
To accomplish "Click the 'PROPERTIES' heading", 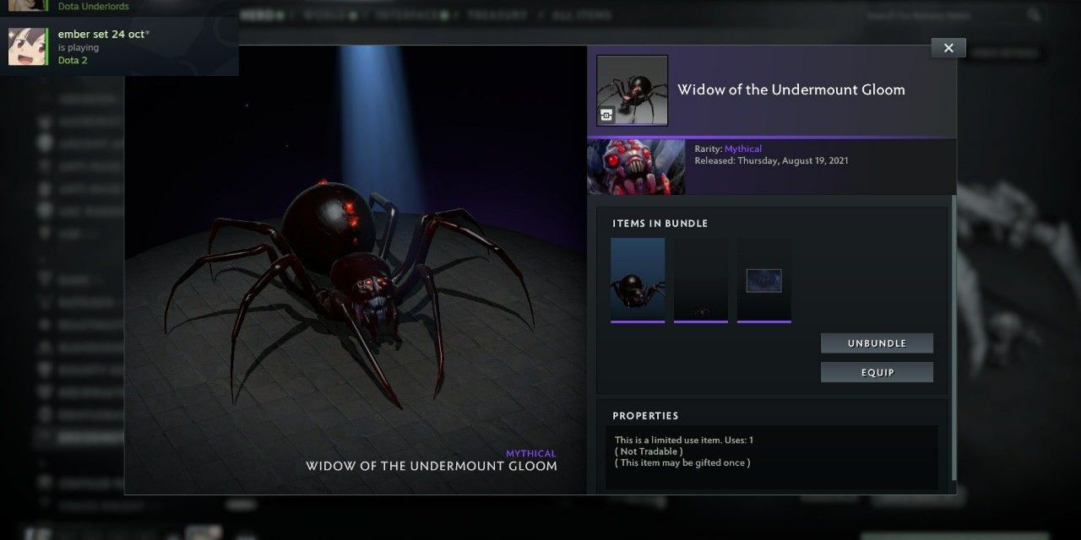I will click(645, 416).
